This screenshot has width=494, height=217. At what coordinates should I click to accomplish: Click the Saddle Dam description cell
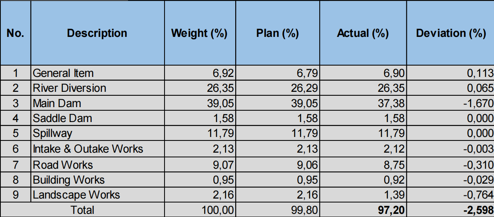click(x=97, y=119)
